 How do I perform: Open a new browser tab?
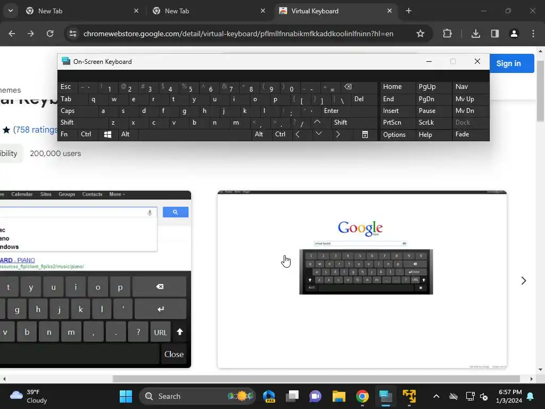[409, 11]
